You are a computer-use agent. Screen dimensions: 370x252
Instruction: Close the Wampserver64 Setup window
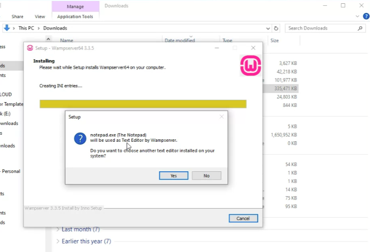pos(253,48)
